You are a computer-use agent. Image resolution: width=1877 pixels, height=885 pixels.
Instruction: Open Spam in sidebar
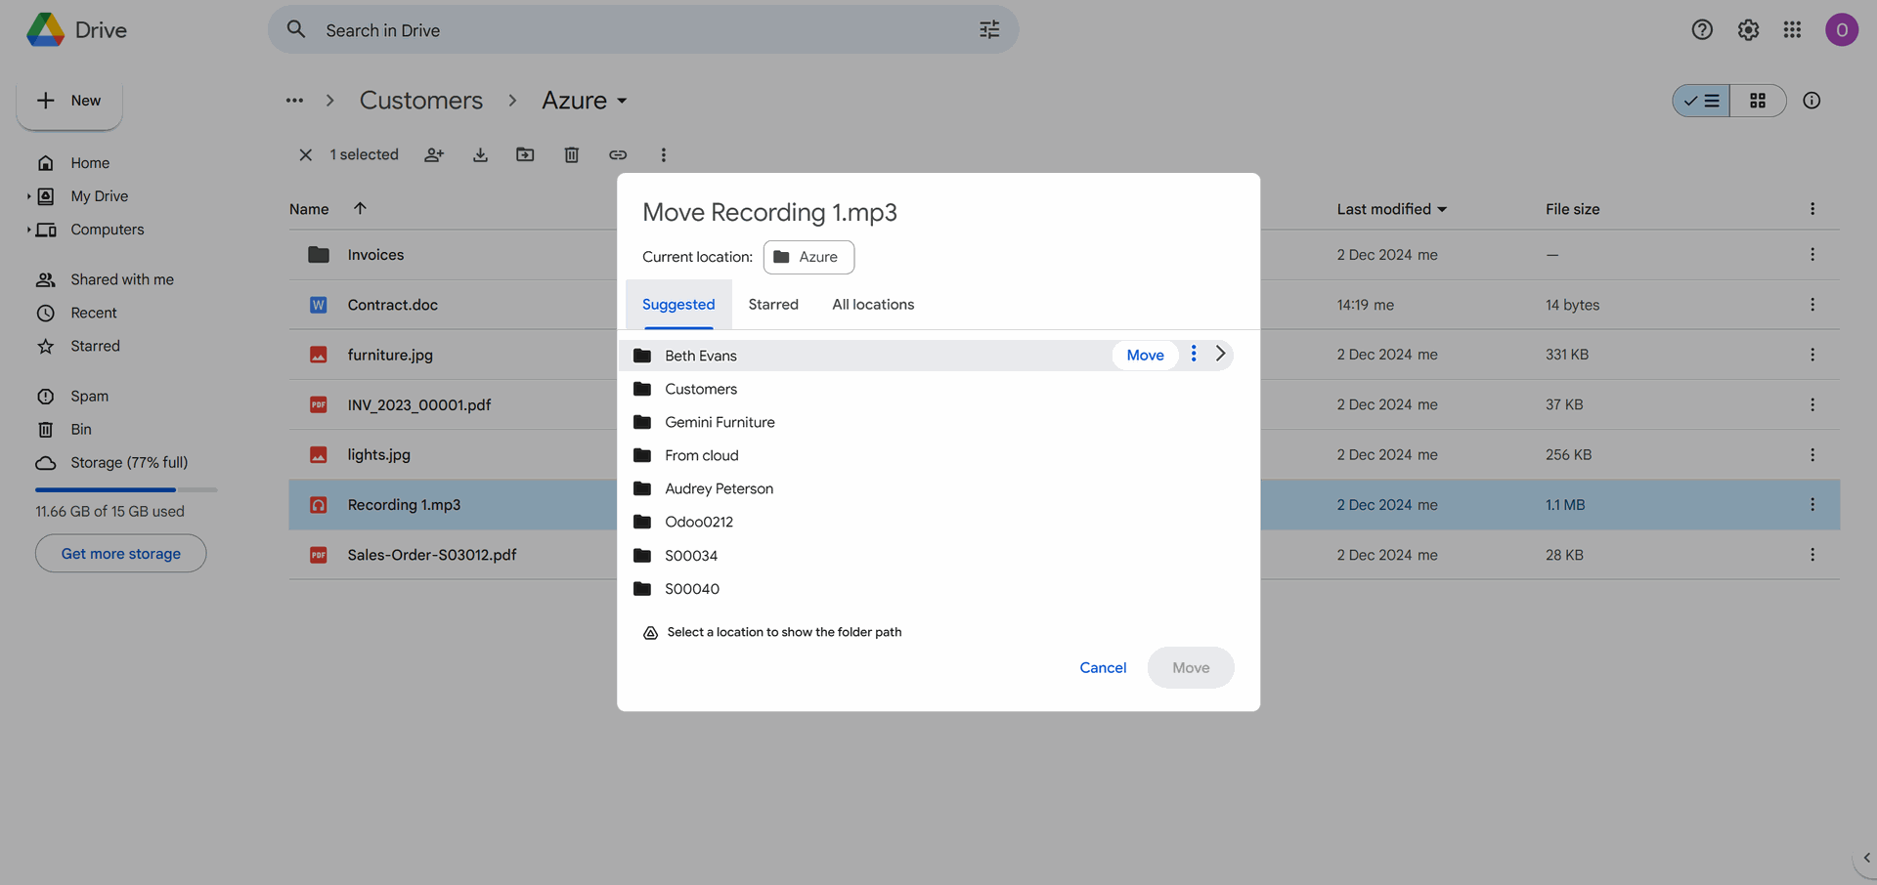pyautogui.click(x=89, y=397)
